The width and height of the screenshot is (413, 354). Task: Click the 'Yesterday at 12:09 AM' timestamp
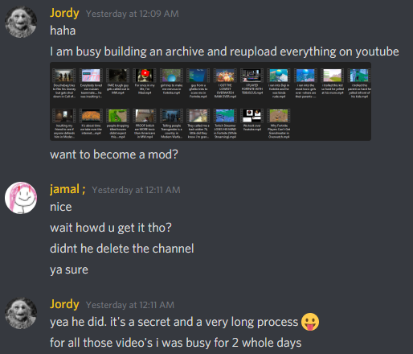coord(133,14)
